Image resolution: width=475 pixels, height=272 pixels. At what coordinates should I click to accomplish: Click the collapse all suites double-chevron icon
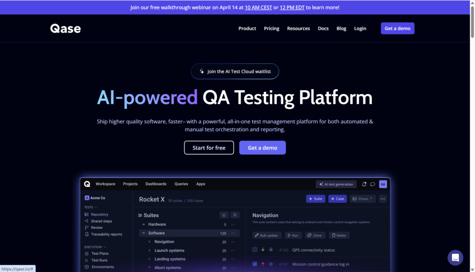pos(235,215)
